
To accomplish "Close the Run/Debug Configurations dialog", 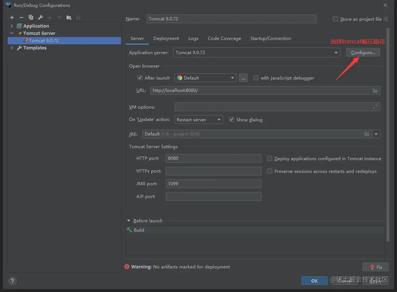I will 385,5.
